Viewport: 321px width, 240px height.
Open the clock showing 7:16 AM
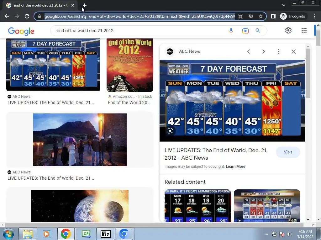(305, 234)
